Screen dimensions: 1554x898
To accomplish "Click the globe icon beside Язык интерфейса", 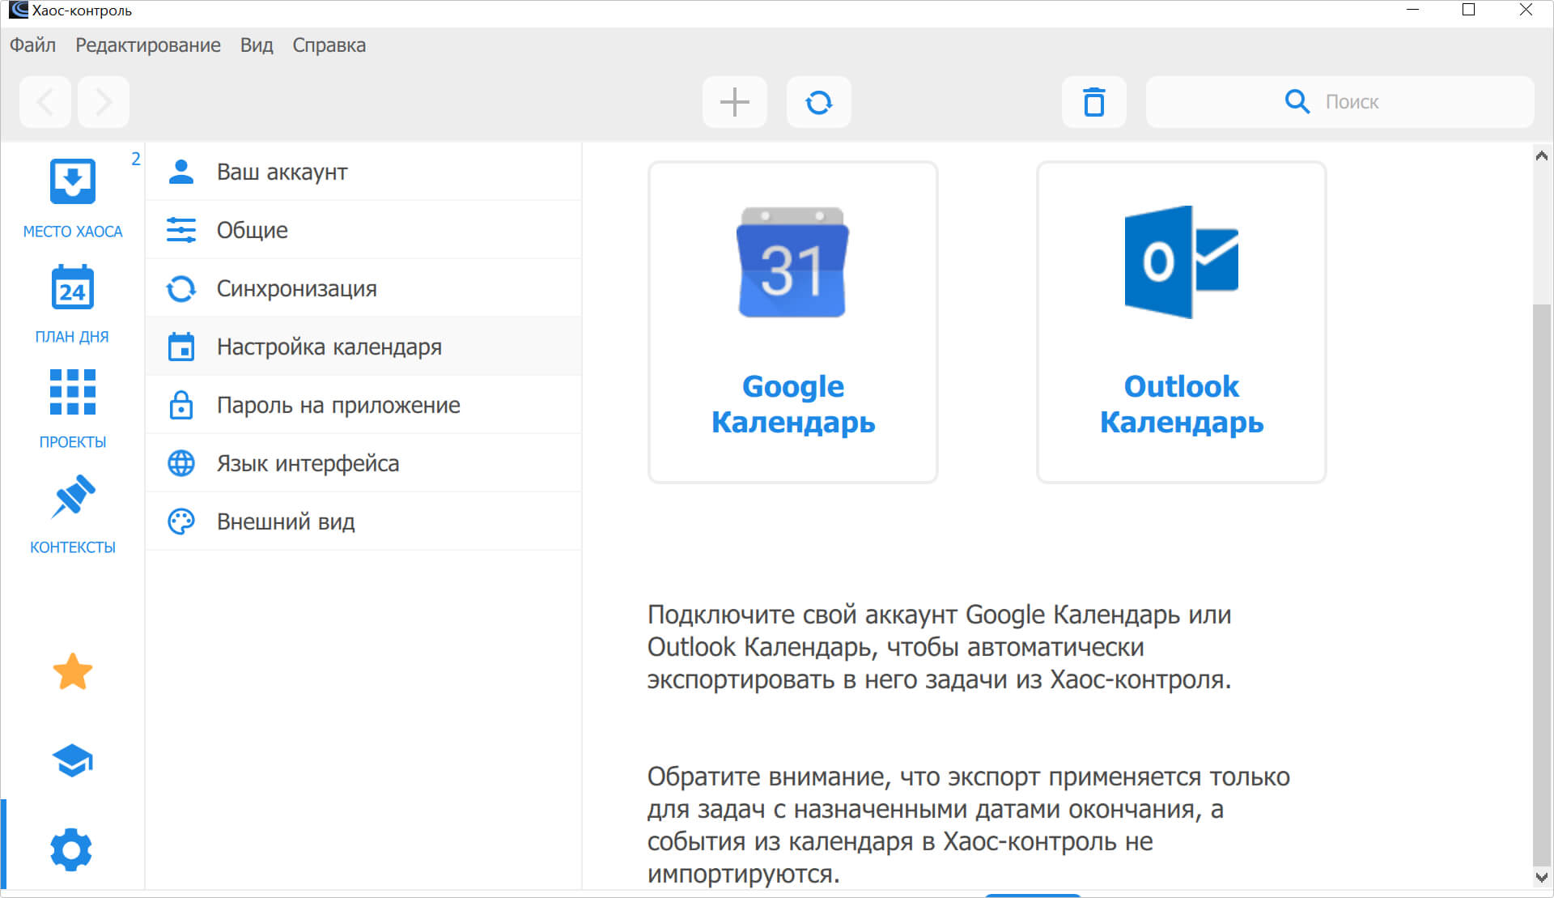I will pyautogui.click(x=181, y=463).
